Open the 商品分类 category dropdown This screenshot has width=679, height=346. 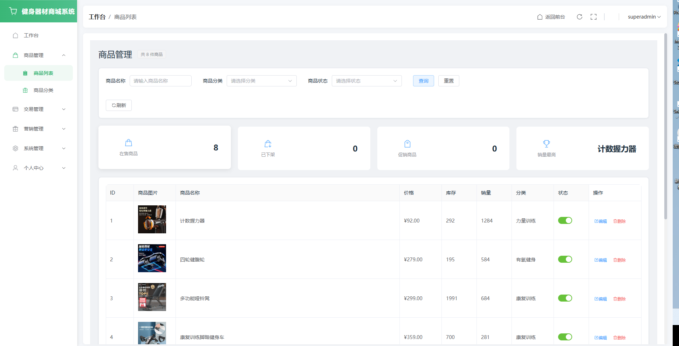pyautogui.click(x=261, y=81)
